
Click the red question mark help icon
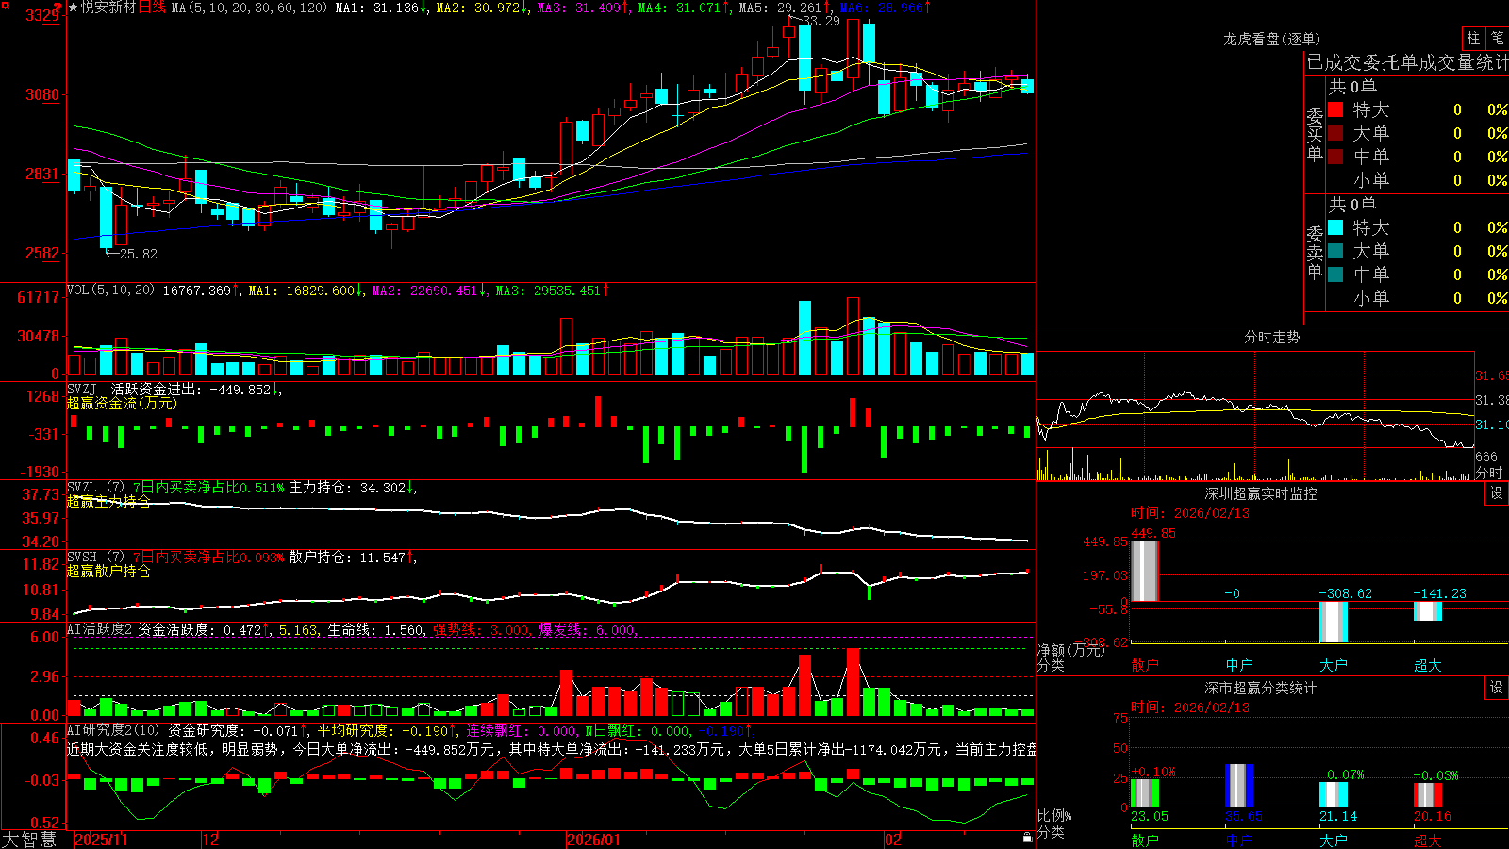pos(58,7)
